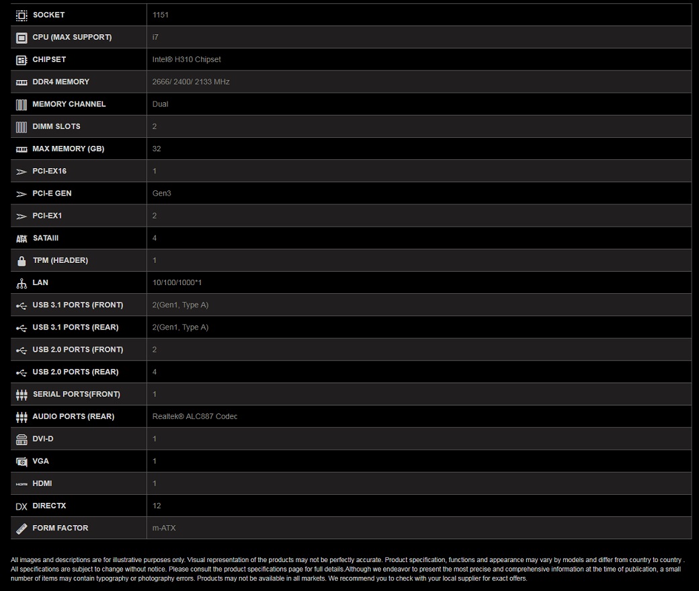699x591 pixels.
Task: Click the chipset icon beside CHIPSET
Action: click(x=22, y=60)
